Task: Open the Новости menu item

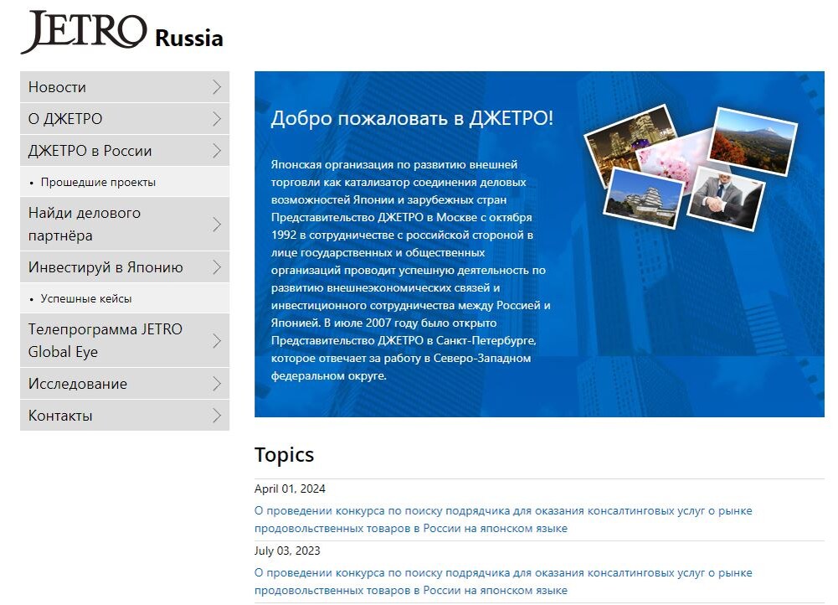Action: tap(125, 86)
